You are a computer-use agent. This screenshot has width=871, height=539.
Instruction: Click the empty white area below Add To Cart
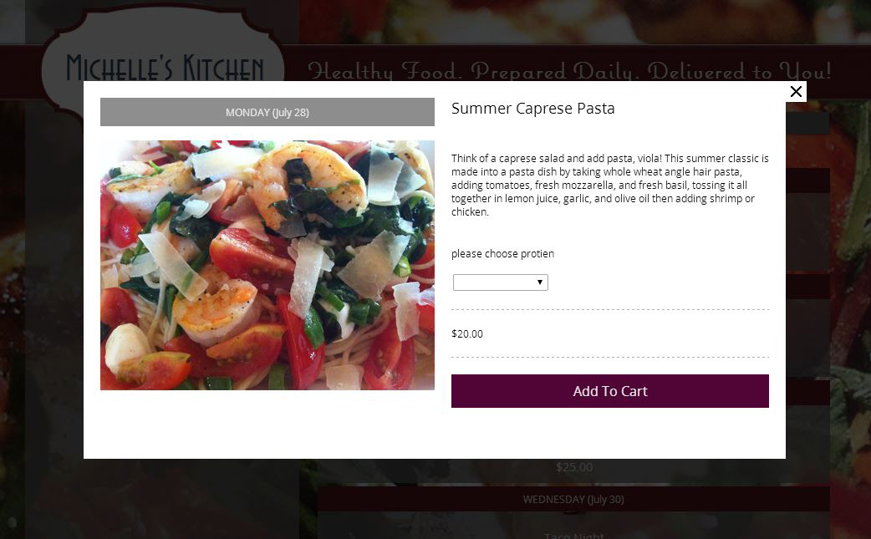(x=609, y=433)
